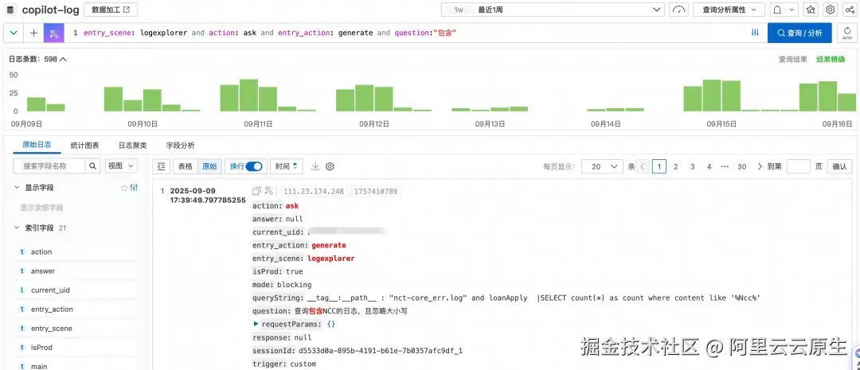Click the 结果精确 green label

click(831, 59)
